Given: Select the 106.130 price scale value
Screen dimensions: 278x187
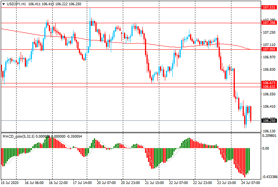Looking at the screenshot, I should point(269,131).
